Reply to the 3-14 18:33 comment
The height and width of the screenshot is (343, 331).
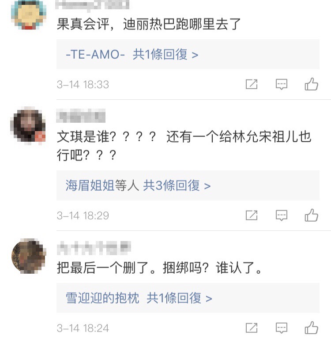point(282,84)
